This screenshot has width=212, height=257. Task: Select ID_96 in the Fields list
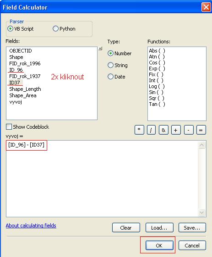(x=16, y=70)
